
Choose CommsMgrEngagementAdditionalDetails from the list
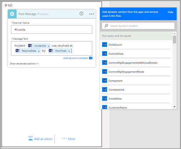click(x=136, y=63)
